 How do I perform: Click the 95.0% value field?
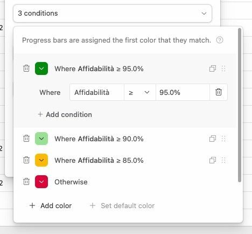[183, 92]
